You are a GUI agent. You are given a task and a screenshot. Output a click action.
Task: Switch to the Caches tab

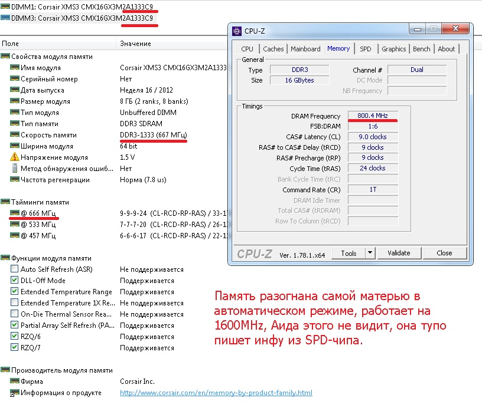tap(273, 49)
